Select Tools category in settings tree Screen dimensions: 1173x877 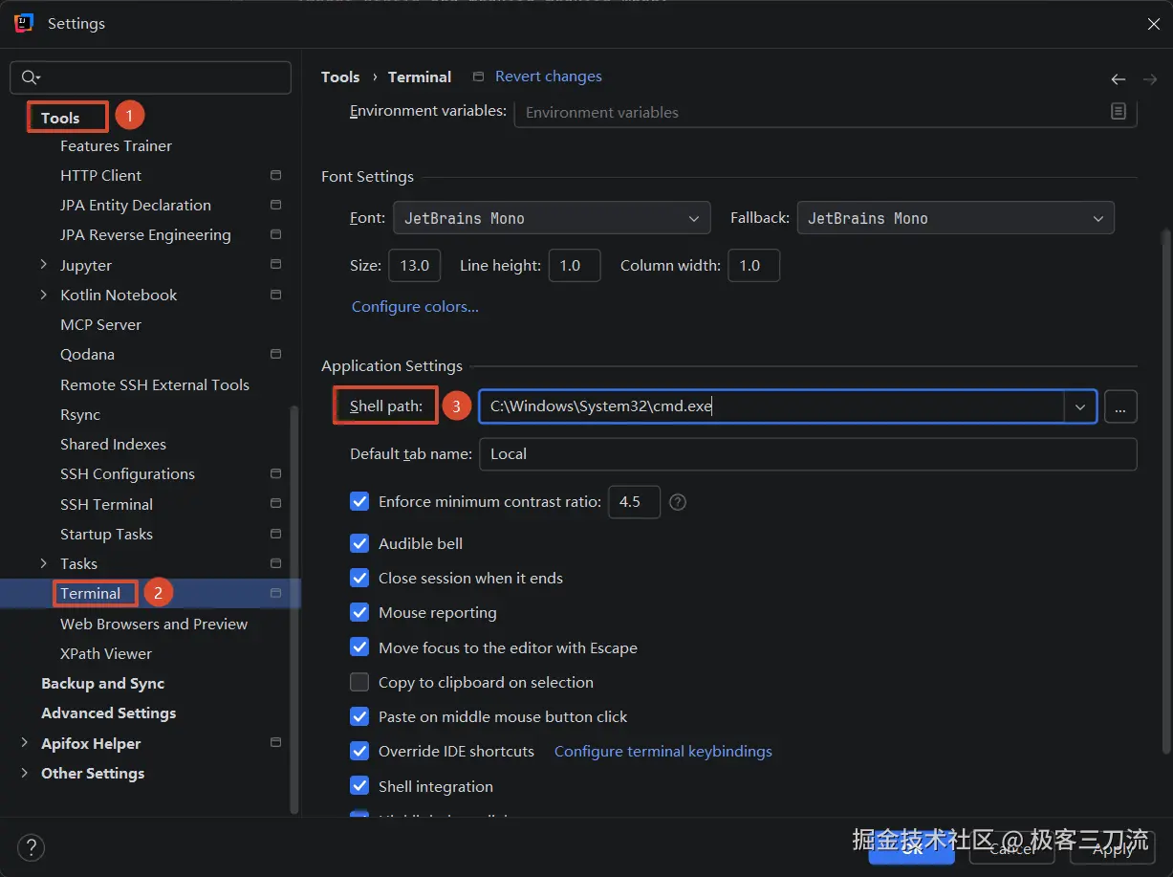click(x=60, y=118)
